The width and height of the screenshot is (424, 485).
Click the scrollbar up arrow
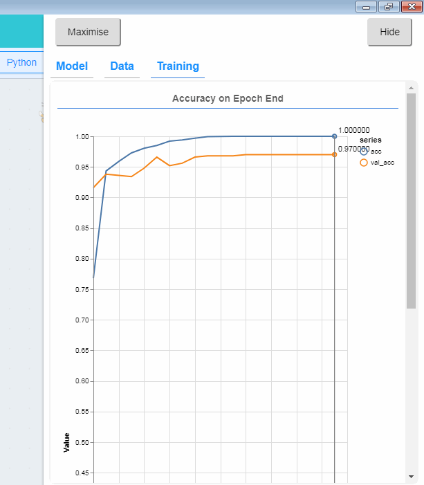point(411,88)
